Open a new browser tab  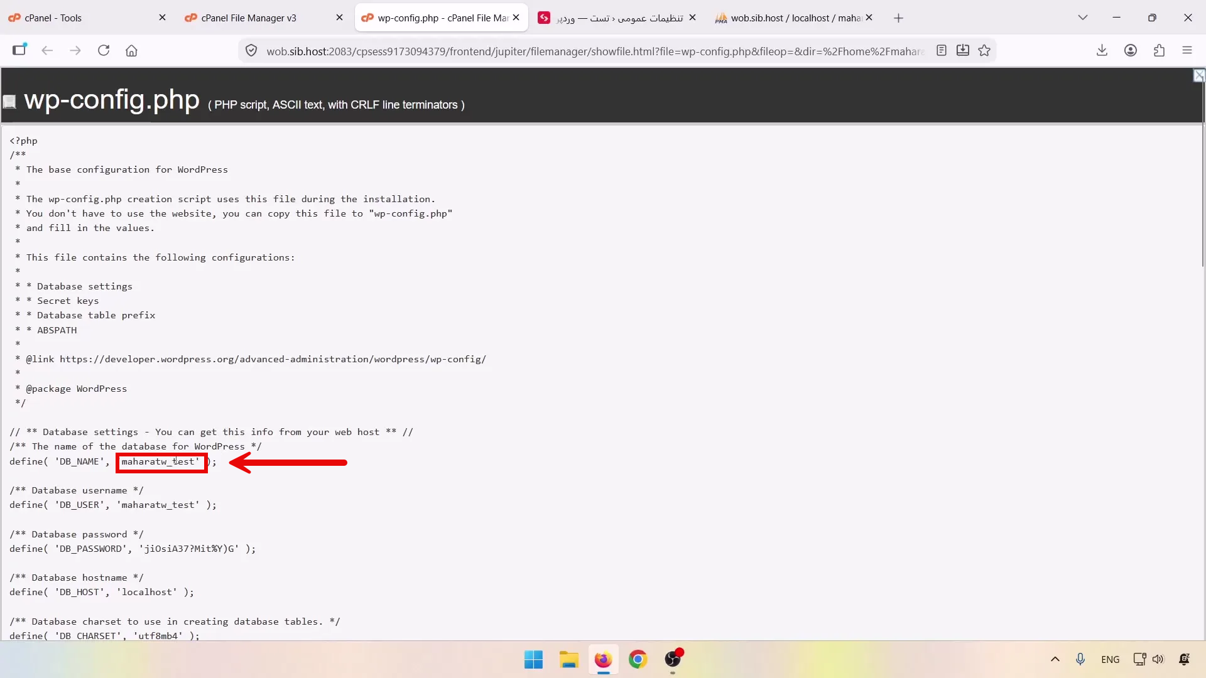point(898,18)
